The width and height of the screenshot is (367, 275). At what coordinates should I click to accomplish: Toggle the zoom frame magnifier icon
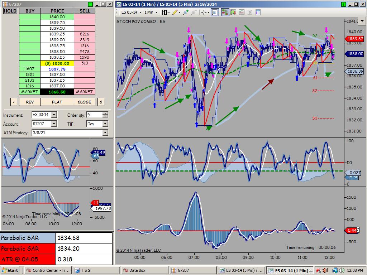click(x=215, y=12)
